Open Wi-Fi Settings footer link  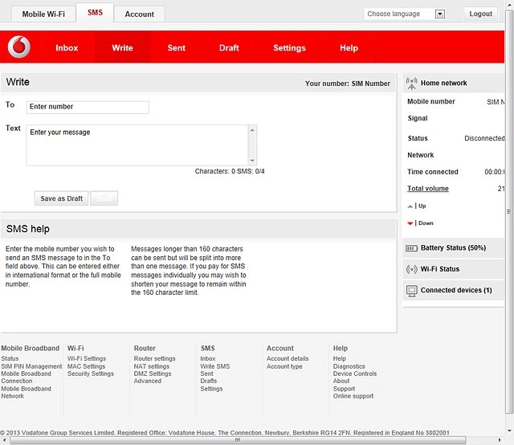coord(87,358)
